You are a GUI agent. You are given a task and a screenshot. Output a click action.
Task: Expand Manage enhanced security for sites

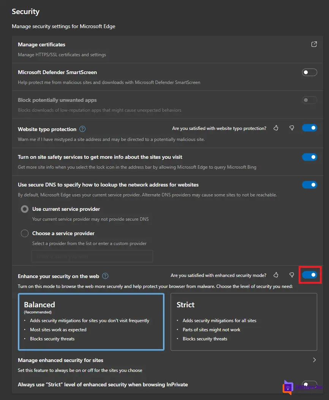tap(314, 360)
